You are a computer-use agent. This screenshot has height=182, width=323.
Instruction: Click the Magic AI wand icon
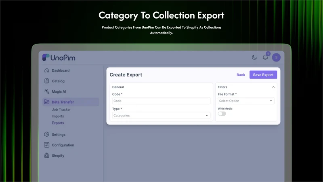coord(47,91)
